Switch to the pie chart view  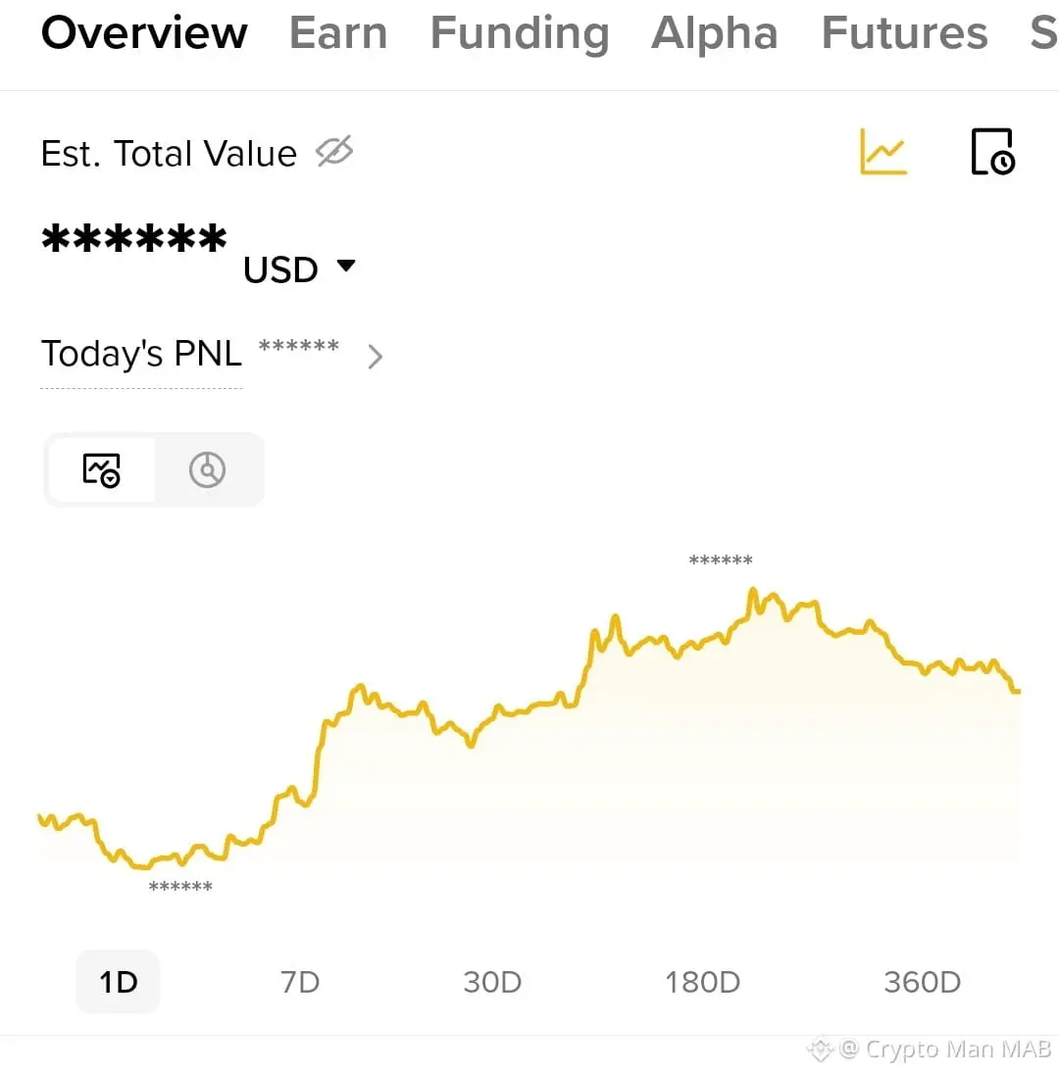tap(207, 470)
